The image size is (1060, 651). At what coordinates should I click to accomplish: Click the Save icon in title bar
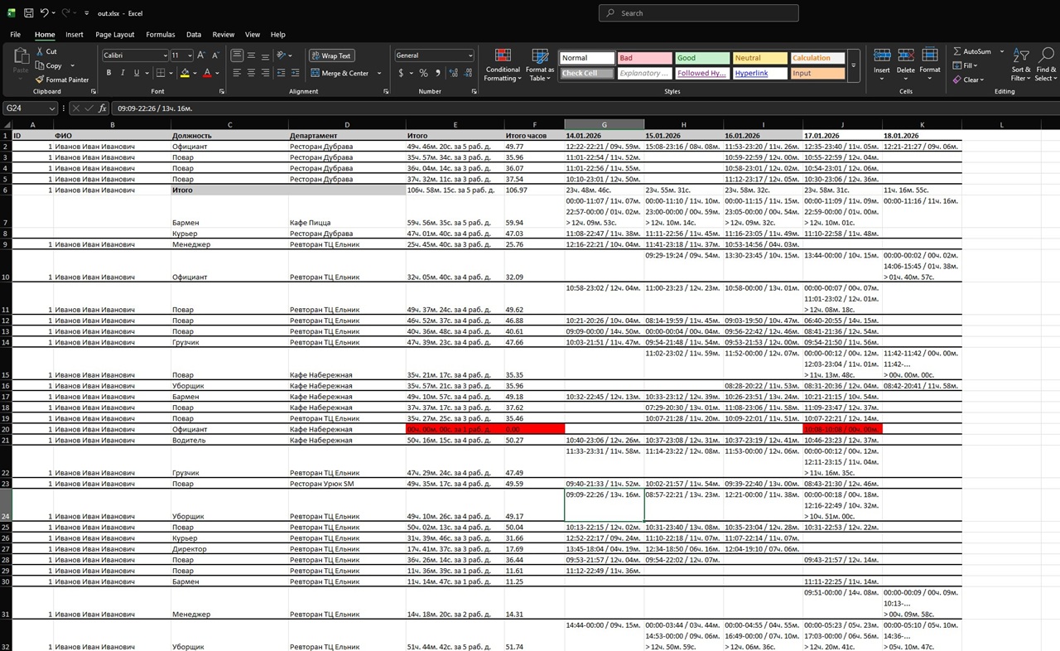(28, 13)
